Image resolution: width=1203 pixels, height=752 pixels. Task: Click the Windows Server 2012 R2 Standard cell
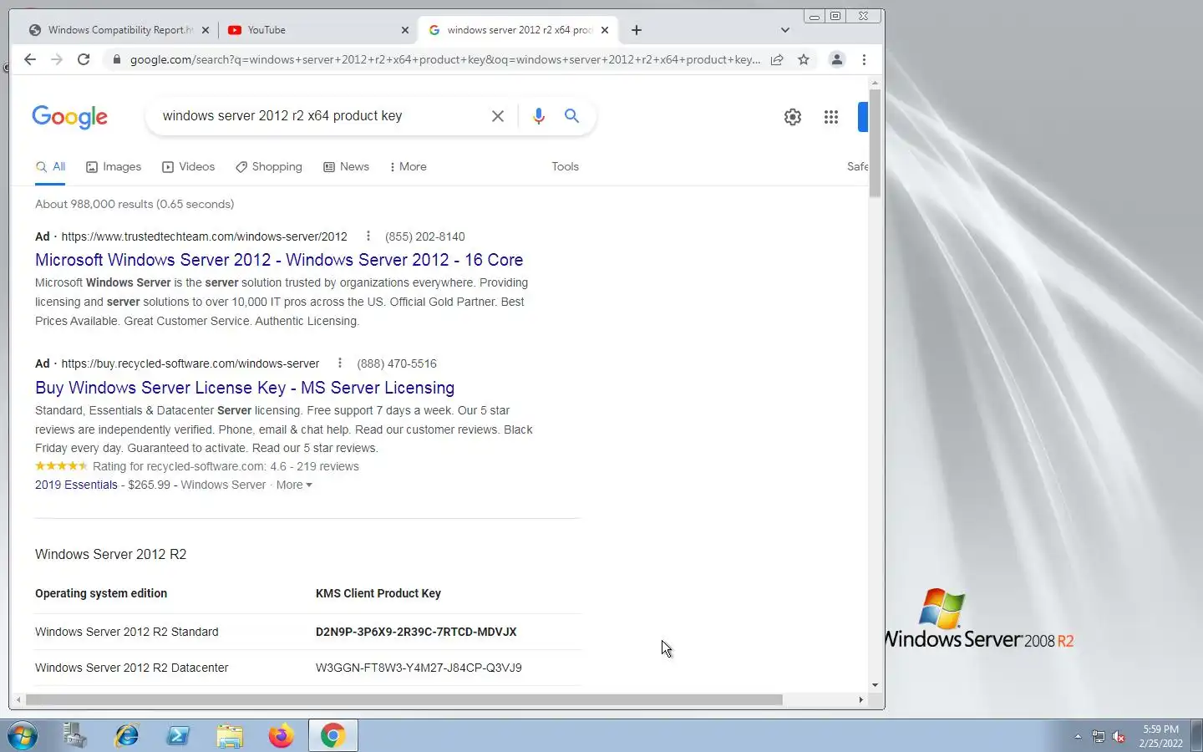click(127, 633)
